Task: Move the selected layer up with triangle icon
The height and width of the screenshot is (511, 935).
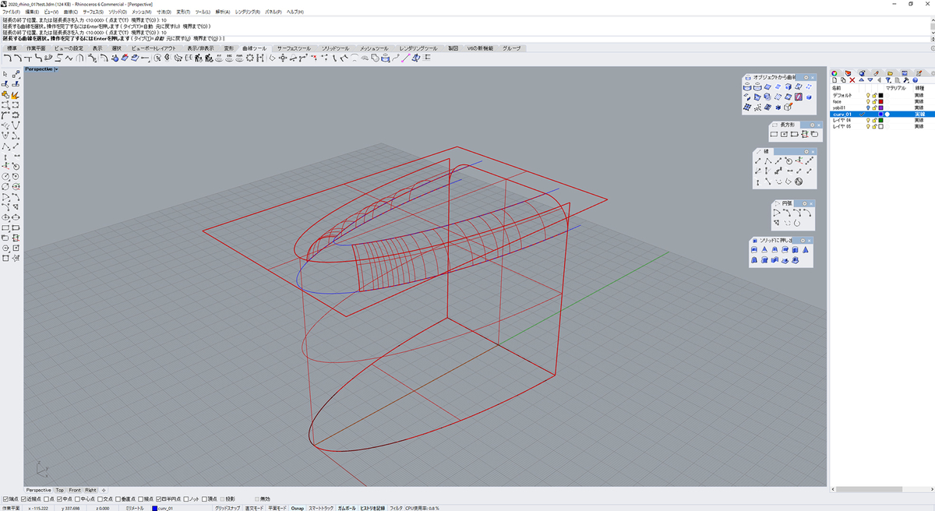Action: (x=861, y=80)
